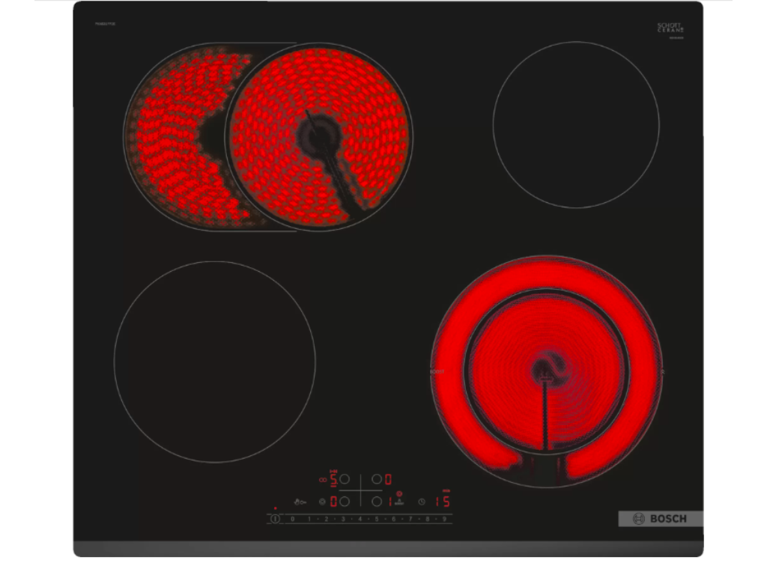Set power level to 5 on slider

pos(377,518)
